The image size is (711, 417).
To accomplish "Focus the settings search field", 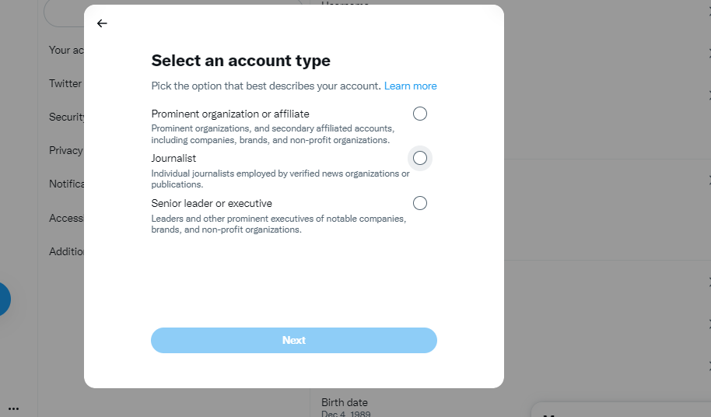I will (x=64, y=13).
